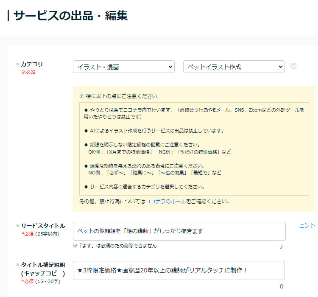Focus the サービスタイトル text input field
The image size is (318, 297).
coord(179,231)
